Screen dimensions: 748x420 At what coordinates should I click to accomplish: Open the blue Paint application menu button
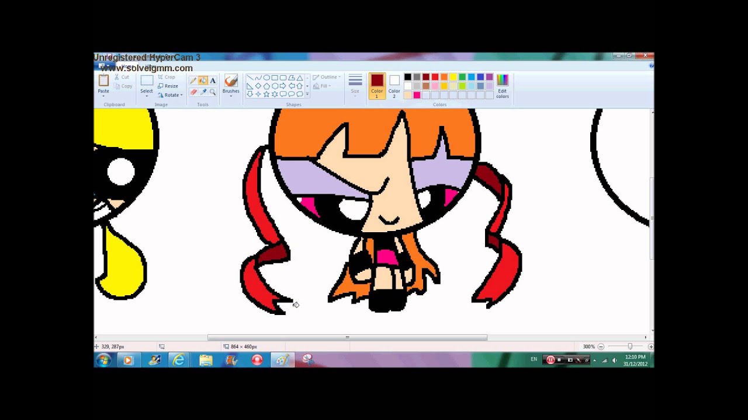(x=105, y=65)
